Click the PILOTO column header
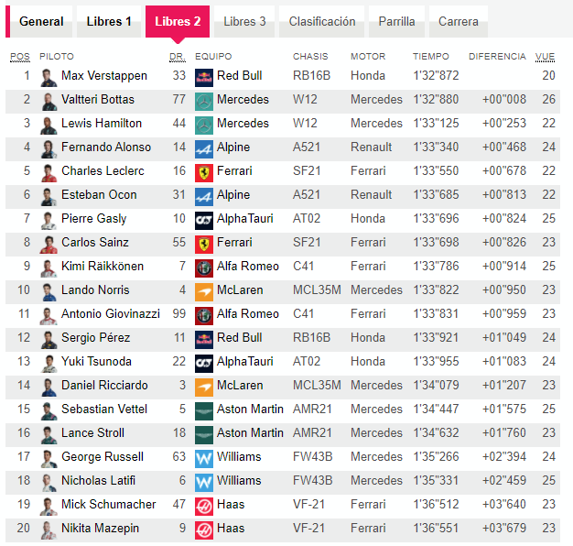 pos(57,57)
